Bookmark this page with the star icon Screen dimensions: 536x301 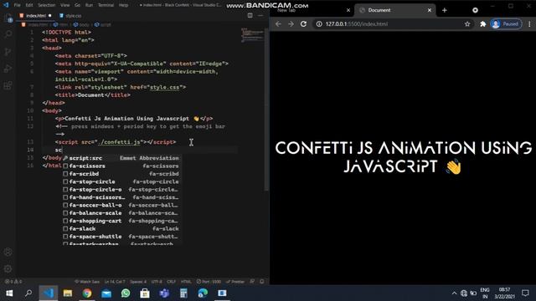point(467,24)
